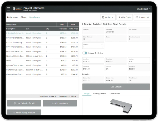158x121 pixels.
Task: Click the $255.00 total price cell
Action: pyautogui.click(x=74, y=38)
